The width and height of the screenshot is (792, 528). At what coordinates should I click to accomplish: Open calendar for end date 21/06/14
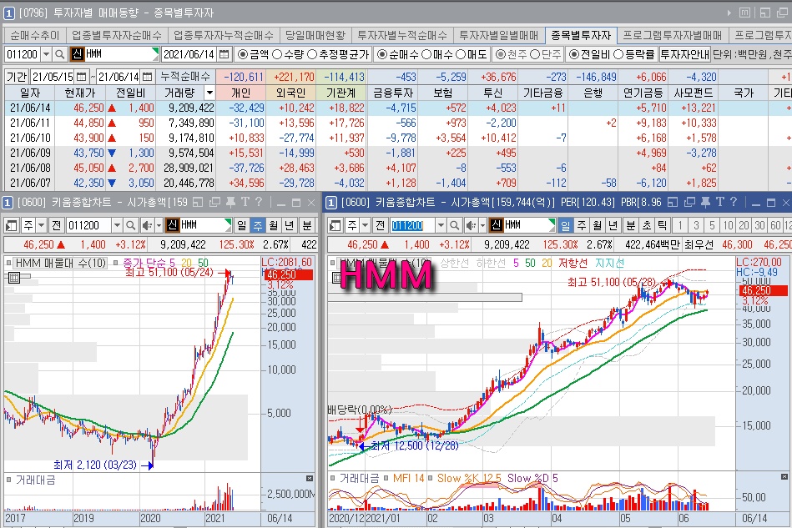coord(148,77)
